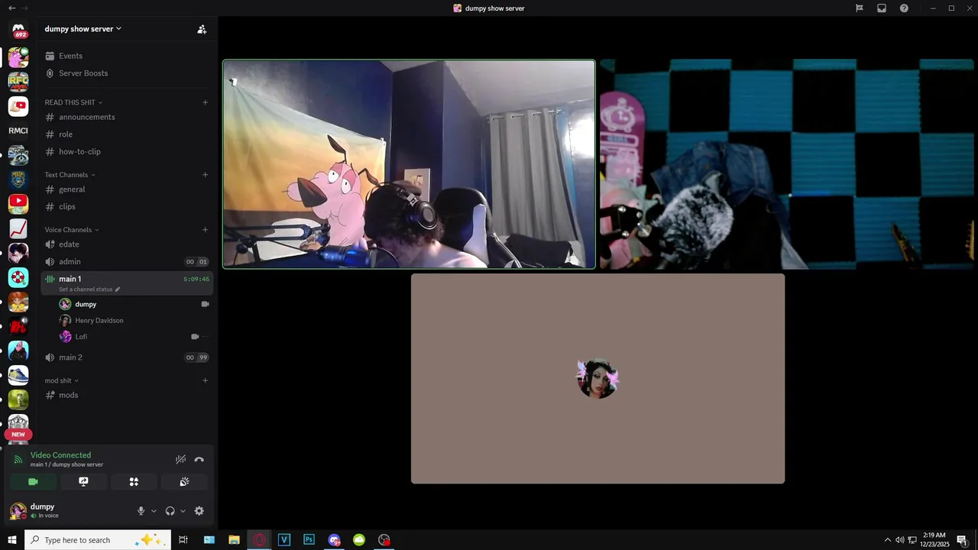Collapse mod shit category
The image size is (978, 550).
pos(62,380)
